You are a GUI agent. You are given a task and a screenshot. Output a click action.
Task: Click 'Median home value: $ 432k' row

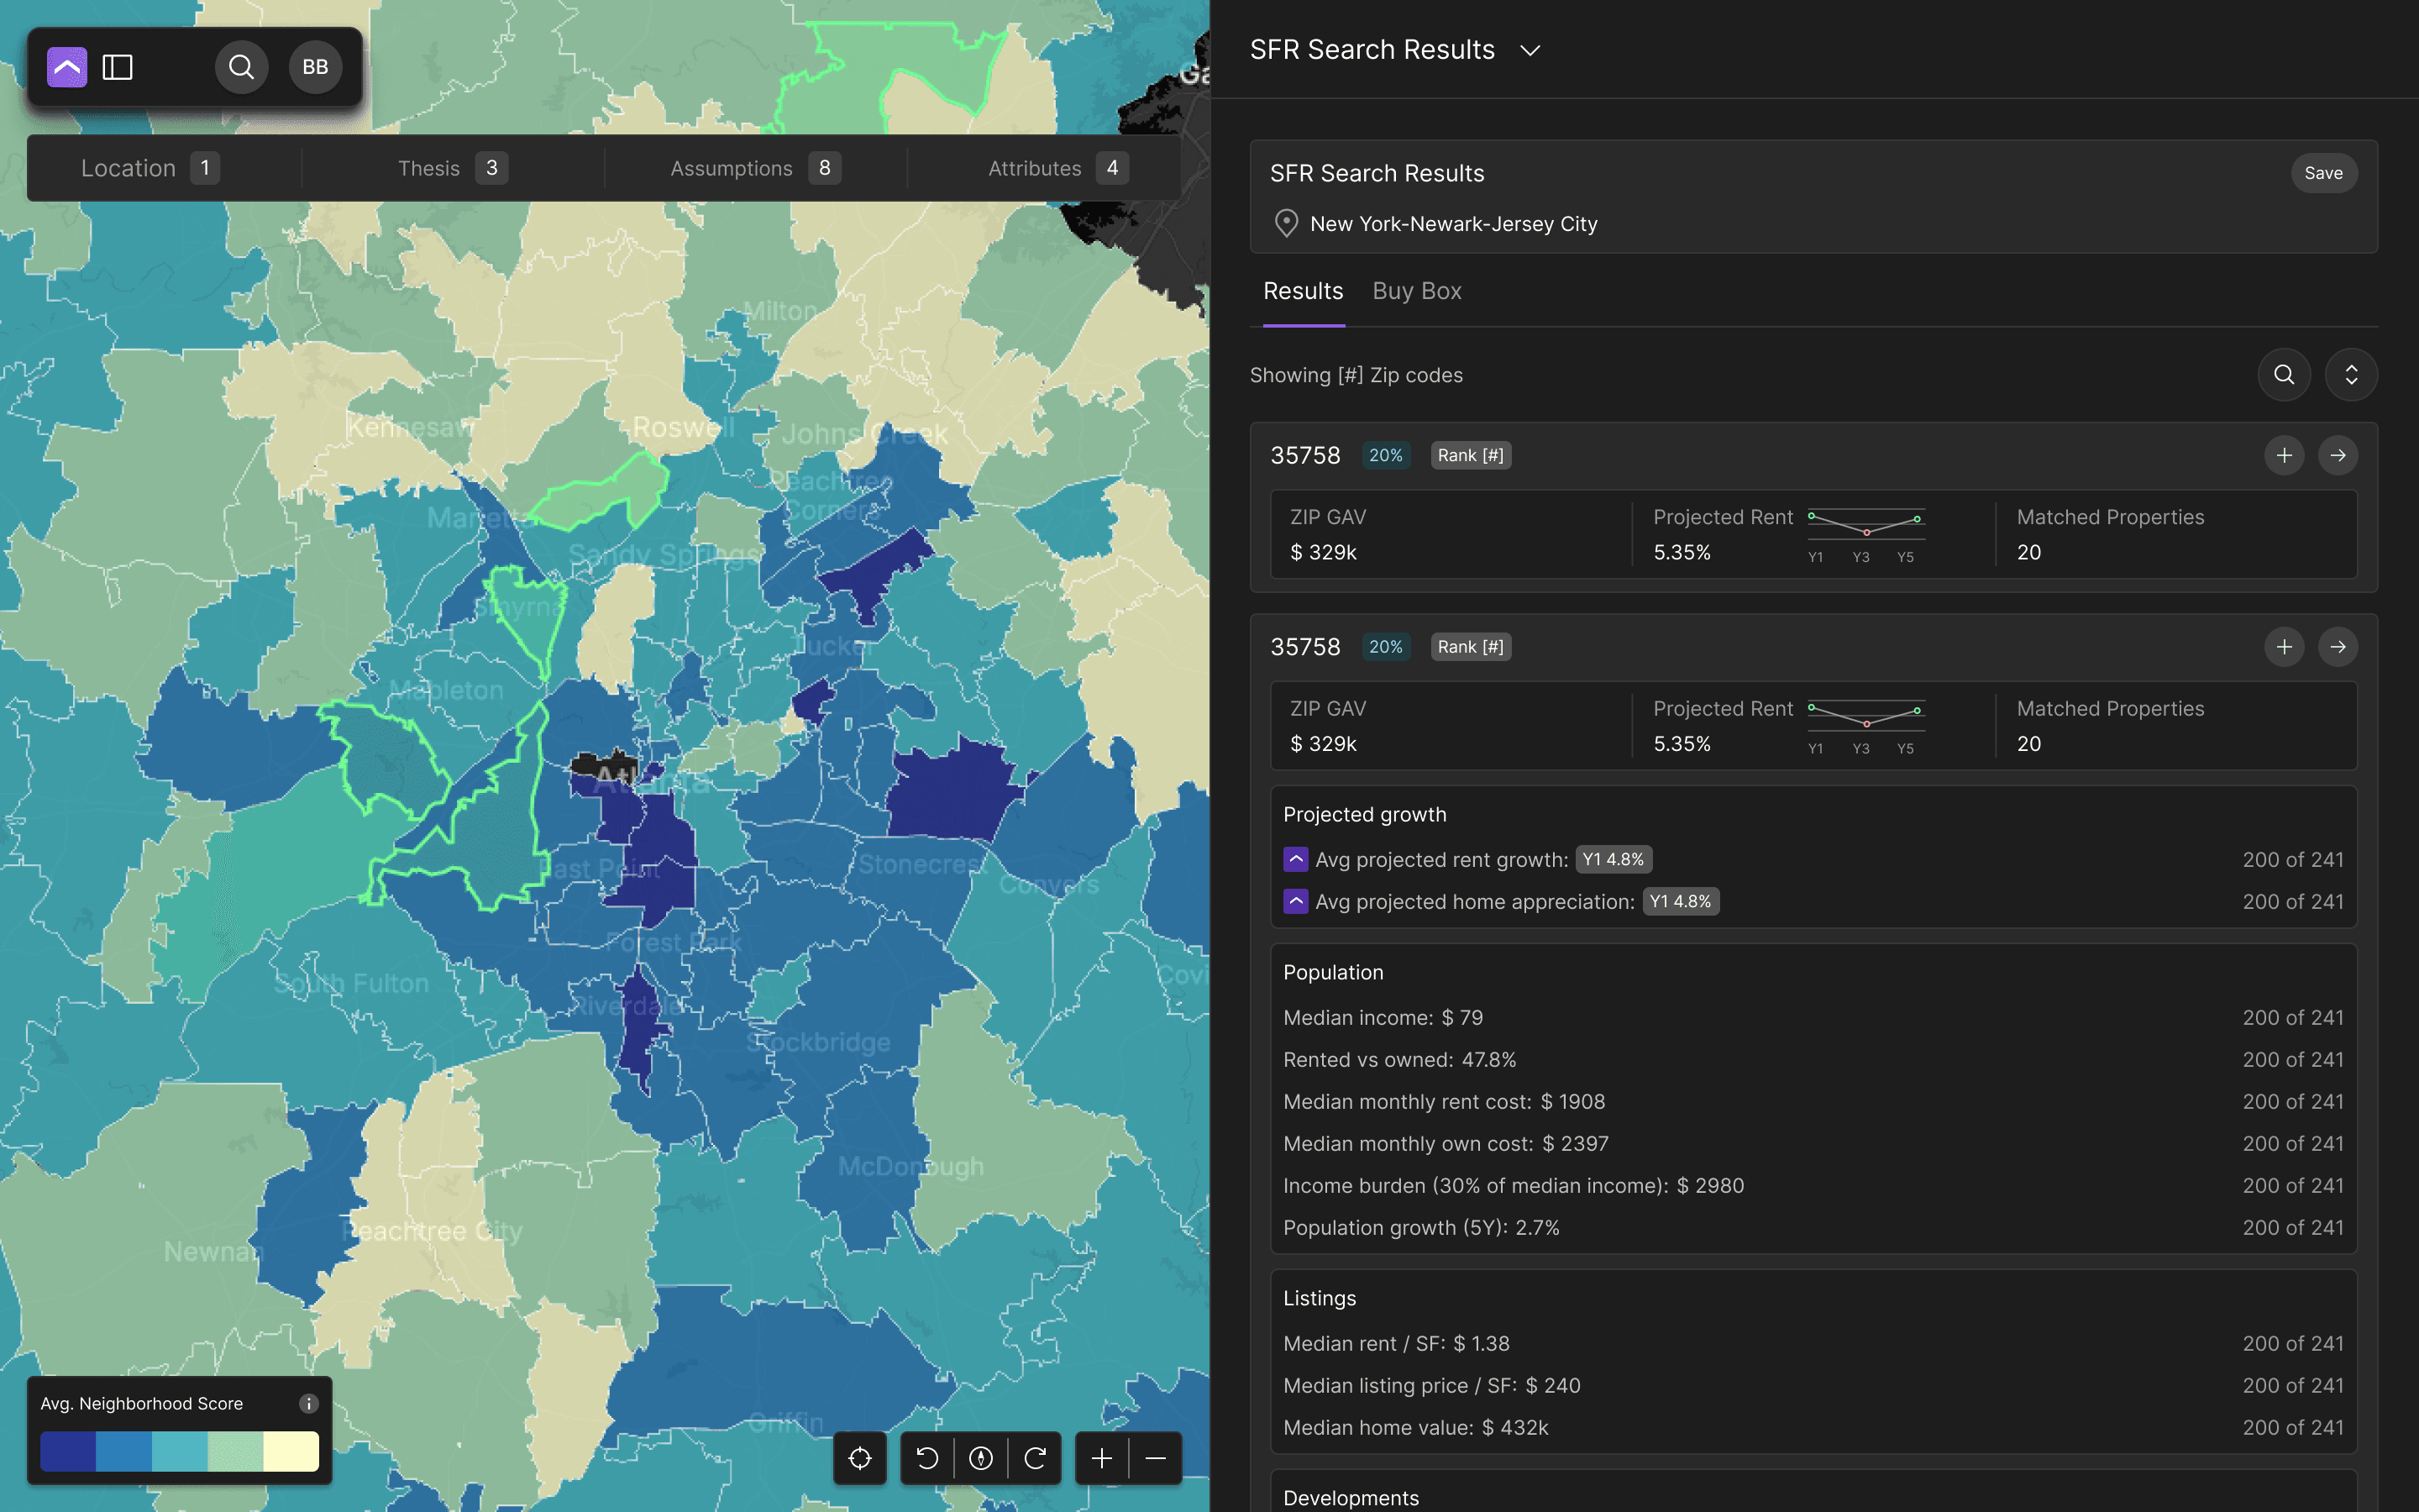coord(1813,1428)
